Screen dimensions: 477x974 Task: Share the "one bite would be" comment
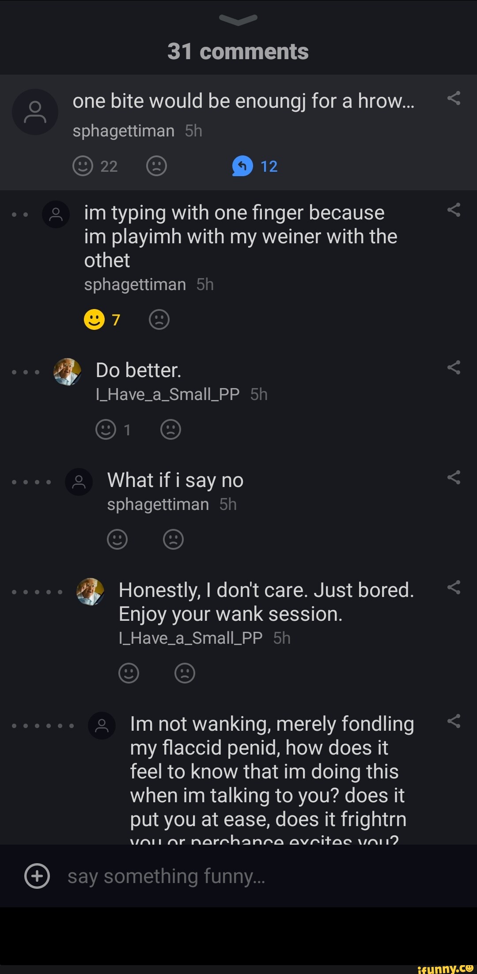click(454, 98)
